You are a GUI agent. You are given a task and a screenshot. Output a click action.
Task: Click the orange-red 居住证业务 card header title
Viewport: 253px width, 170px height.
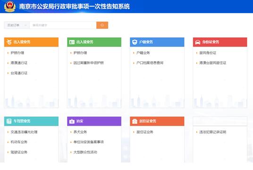click(148, 121)
